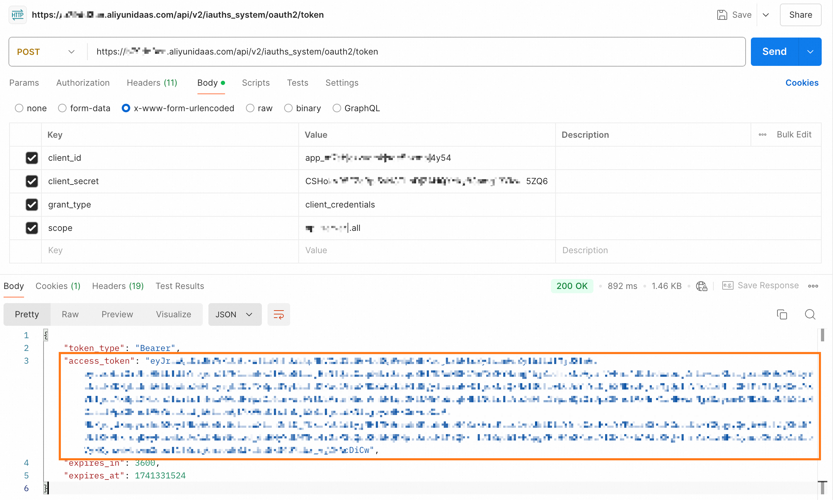Click the Save floppy disk icon
The image size is (833, 500).
coord(722,15)
